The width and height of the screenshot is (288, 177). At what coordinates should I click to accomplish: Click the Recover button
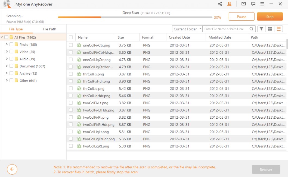point(266,170)
